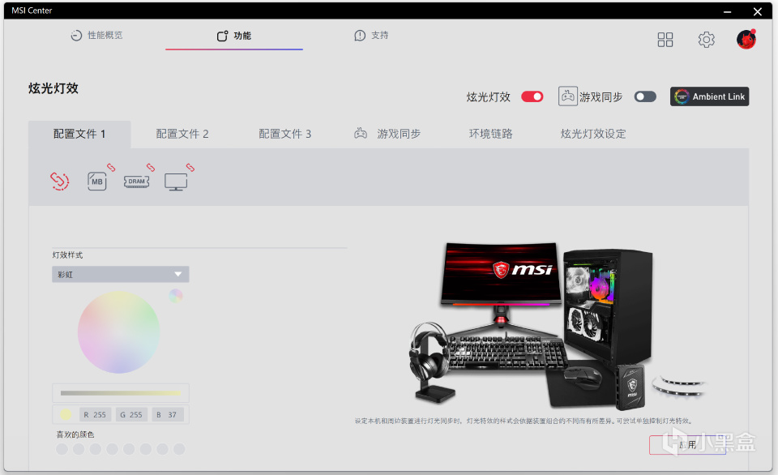The height and width of the screenshot is (475, 778).
Task: Click the game sync controller icon beside toggle
Action: point(567,96)
